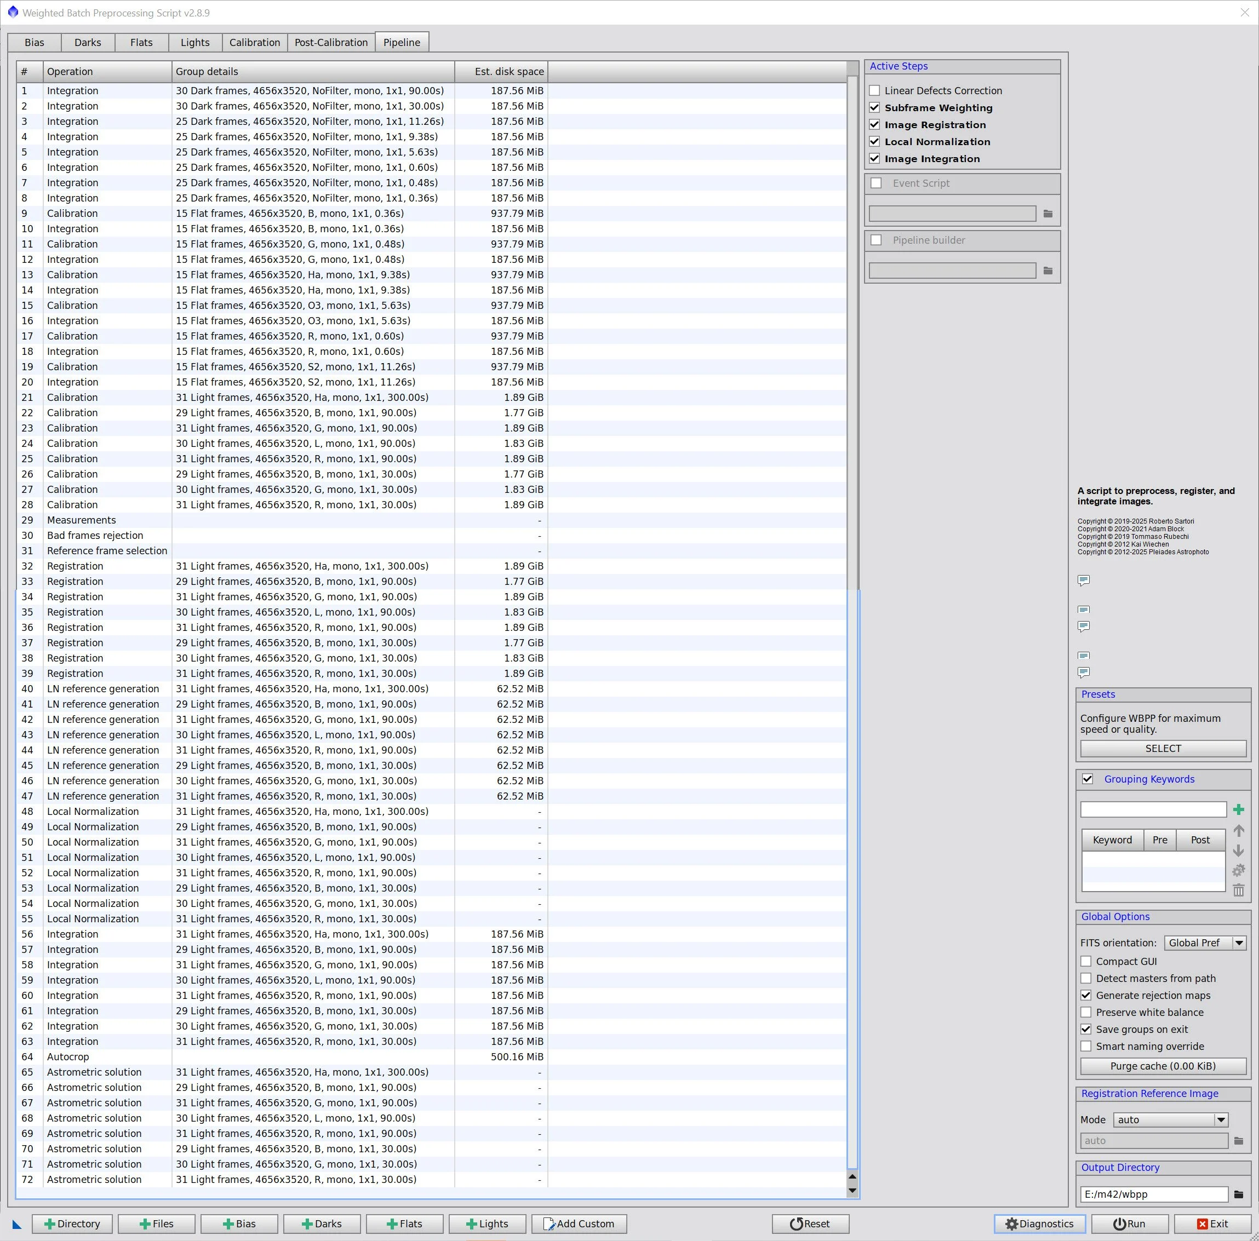This screenshot has width=1259, height=1241.
Task: Click the green plus to add grouping keyword
Action: (1238, 809)
